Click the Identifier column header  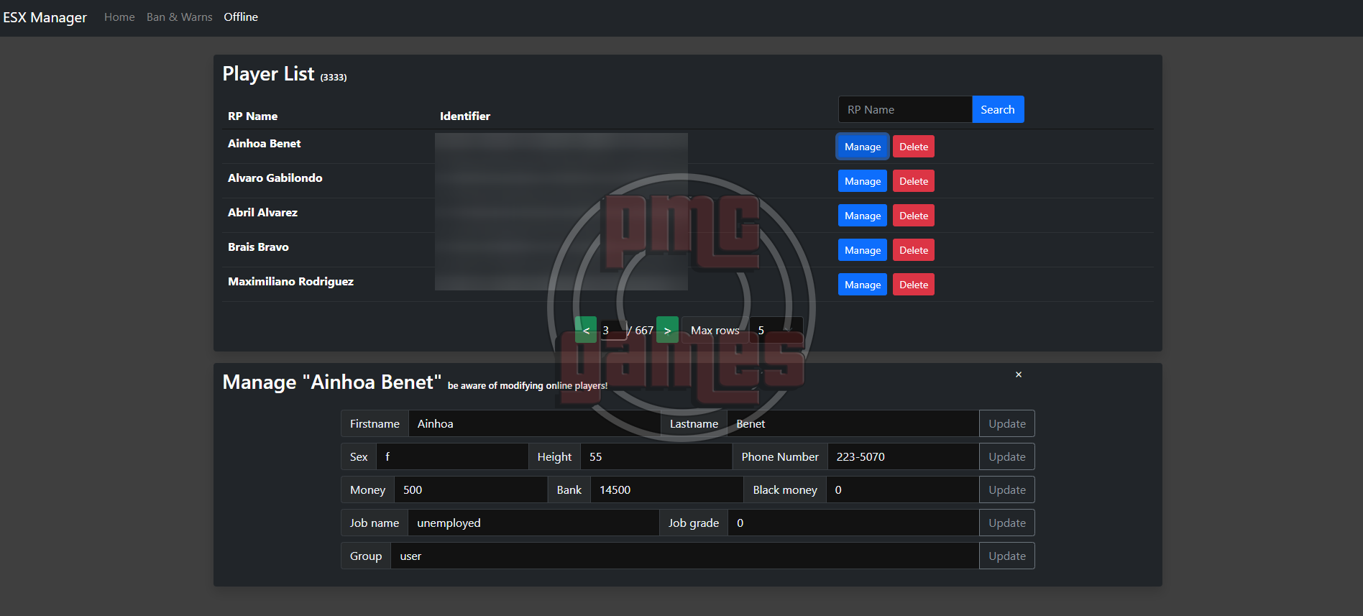pyautogui.click(x=464, y=116)
